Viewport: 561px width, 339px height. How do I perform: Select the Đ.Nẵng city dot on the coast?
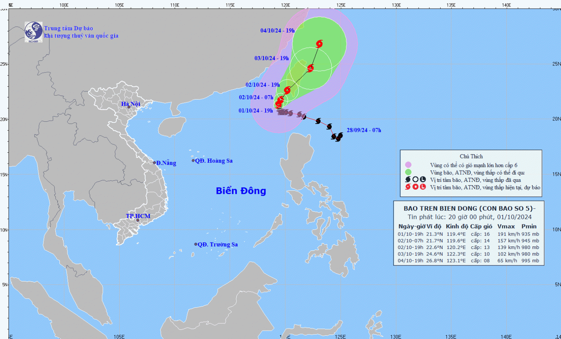point(154,163)
